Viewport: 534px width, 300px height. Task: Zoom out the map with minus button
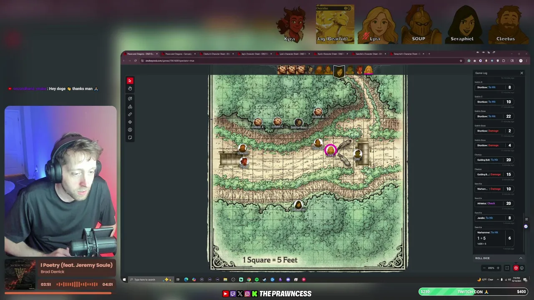(484, 268)
